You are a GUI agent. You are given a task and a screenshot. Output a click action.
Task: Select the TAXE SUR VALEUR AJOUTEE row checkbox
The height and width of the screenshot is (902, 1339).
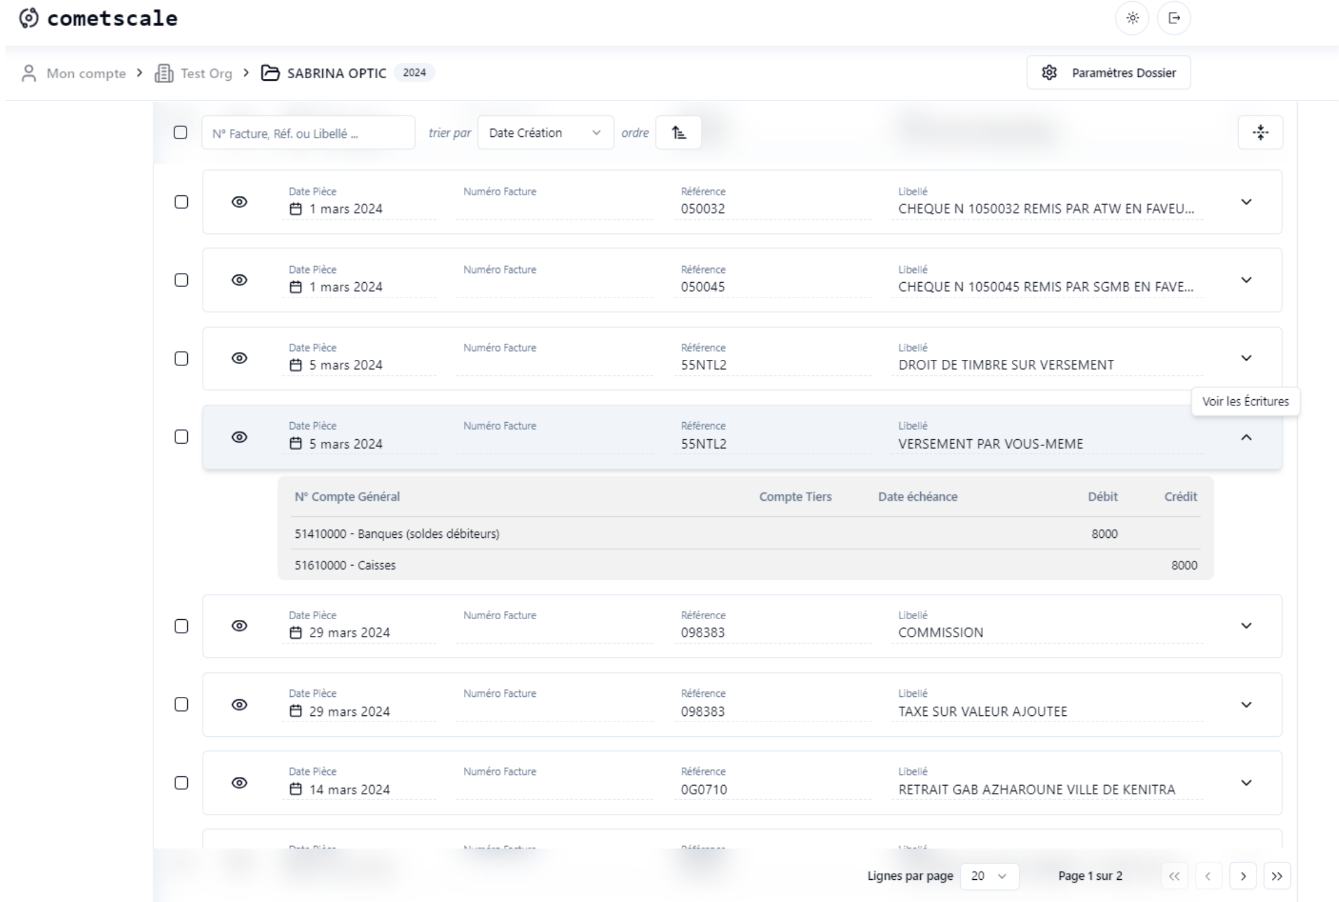(181, 704)
